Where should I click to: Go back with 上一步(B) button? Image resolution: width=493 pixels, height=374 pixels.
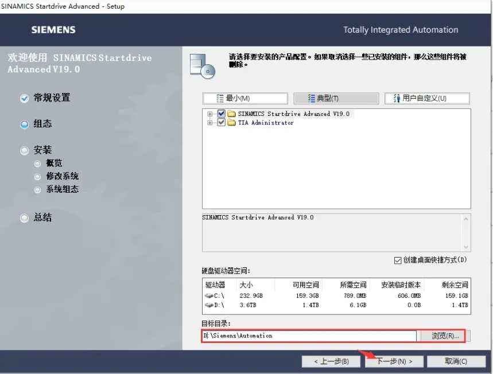(331, 361)
